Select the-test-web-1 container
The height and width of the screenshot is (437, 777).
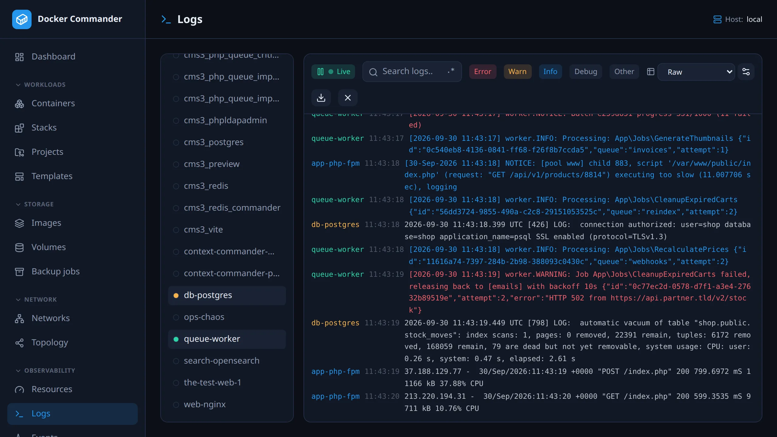coord(227,383)
